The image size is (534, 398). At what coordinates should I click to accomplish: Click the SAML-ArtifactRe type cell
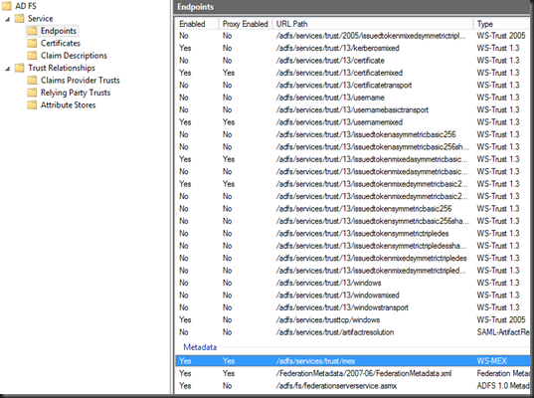[503, 332]
